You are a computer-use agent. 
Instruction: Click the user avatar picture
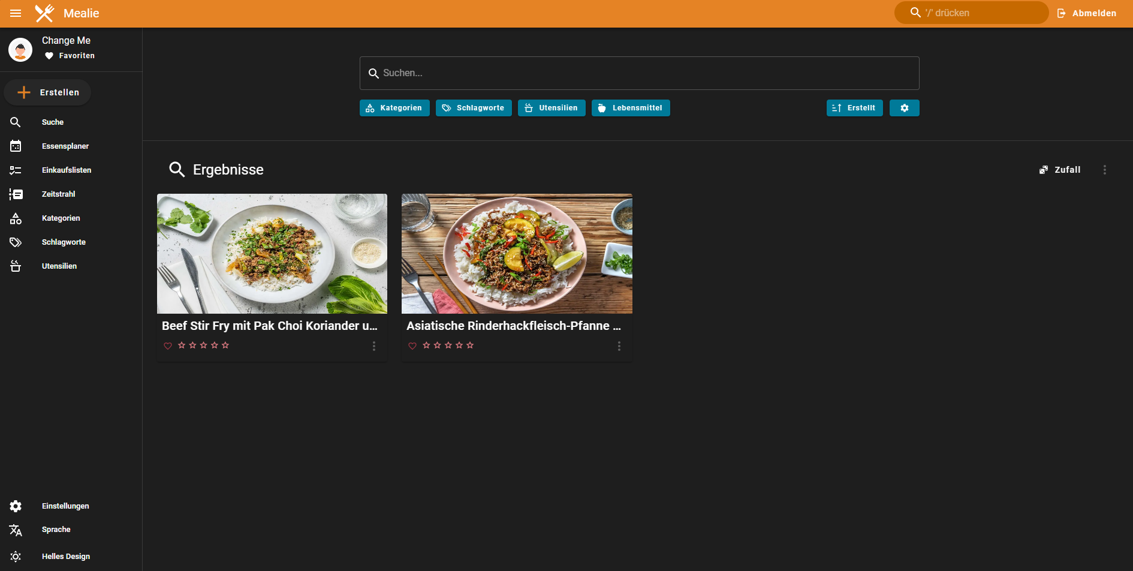click(20, 49)
